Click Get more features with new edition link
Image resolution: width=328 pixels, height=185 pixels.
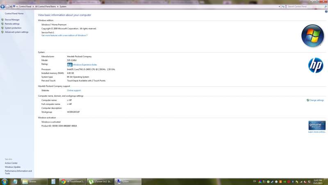click(x=64, y=35)
